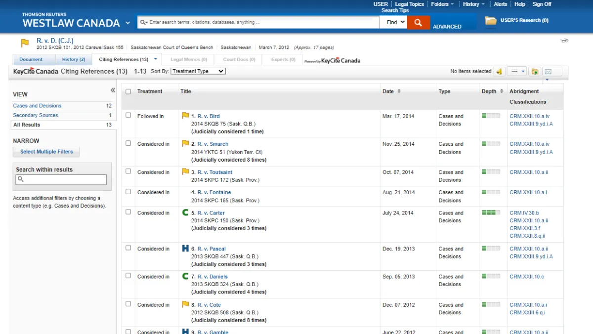The width and height of the screenshot is (593, 334).
Task: Click the ADVANCED search link
Action: pyautogui.click(x=447, y=27)
